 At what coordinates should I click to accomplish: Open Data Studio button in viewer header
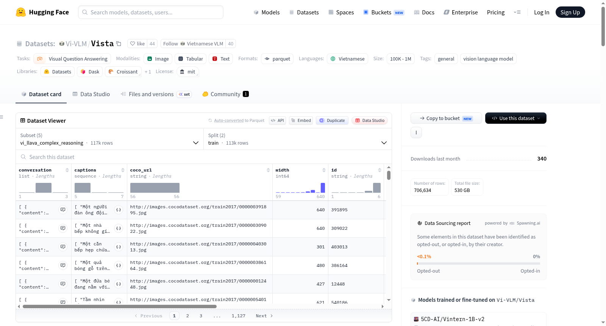pyautogui.click(x=370, y=120)
